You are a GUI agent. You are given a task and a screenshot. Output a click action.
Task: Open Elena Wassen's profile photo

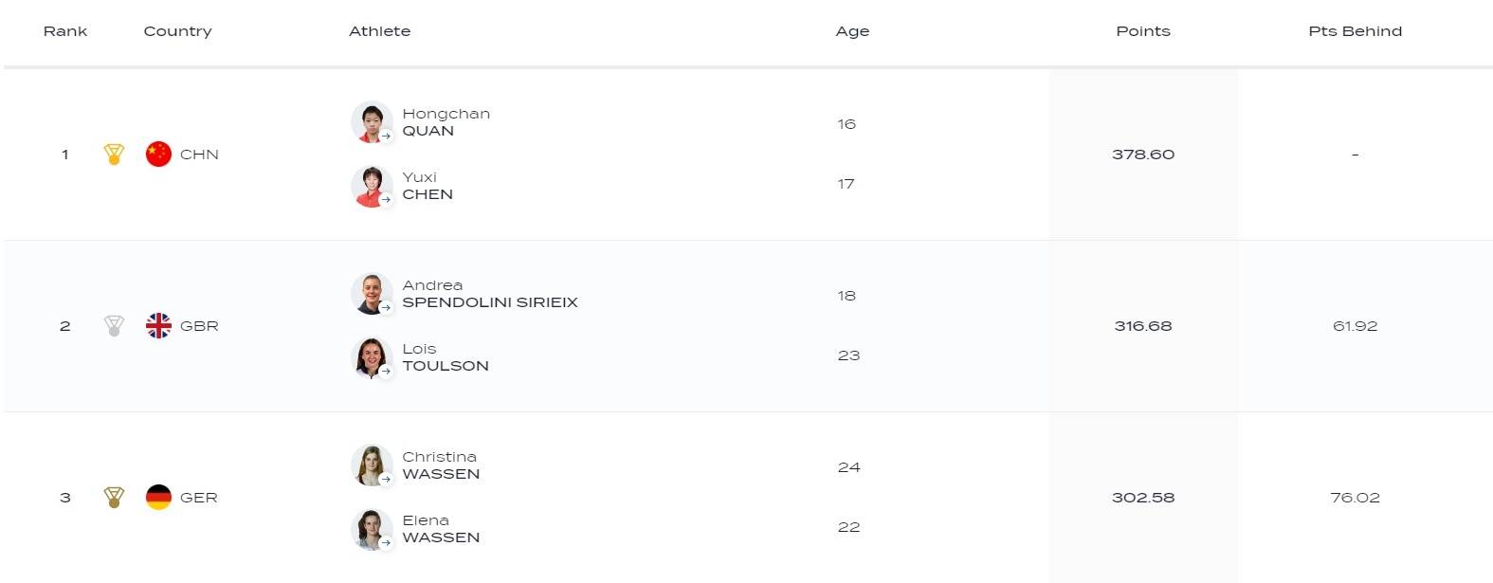tap(371, 529)
